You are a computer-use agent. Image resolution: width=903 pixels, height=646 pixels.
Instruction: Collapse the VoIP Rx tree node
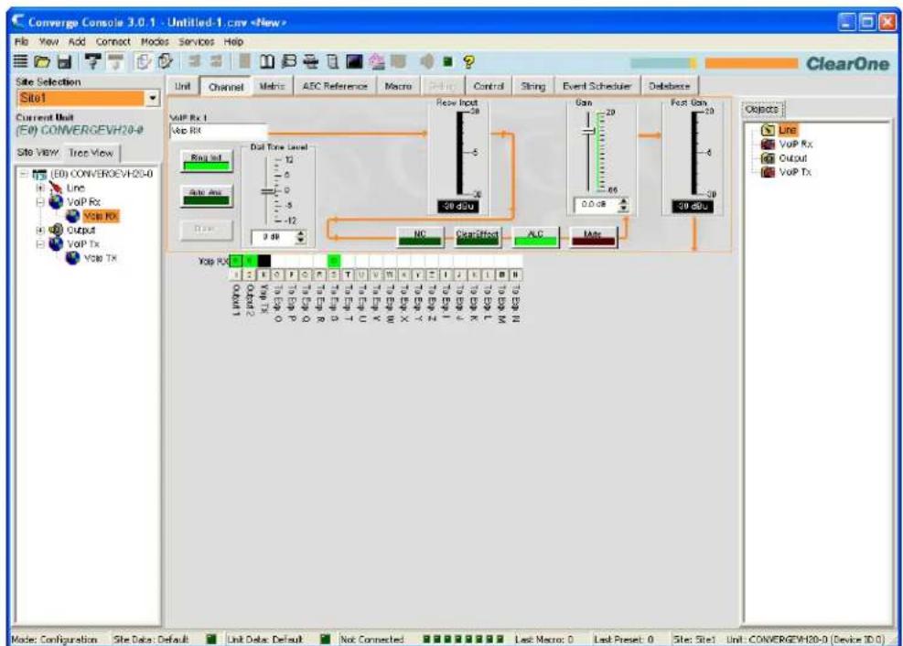(x=40, y=202)
